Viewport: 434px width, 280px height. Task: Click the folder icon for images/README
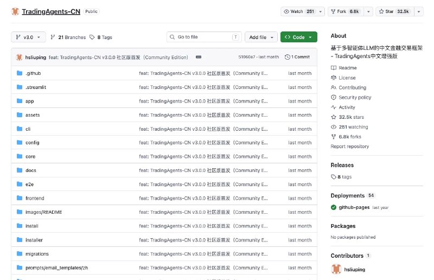(20, 212)
